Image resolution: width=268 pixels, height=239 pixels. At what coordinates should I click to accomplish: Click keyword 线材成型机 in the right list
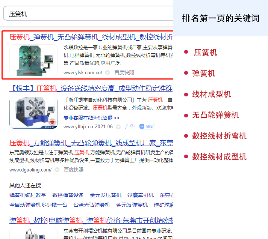211,94
